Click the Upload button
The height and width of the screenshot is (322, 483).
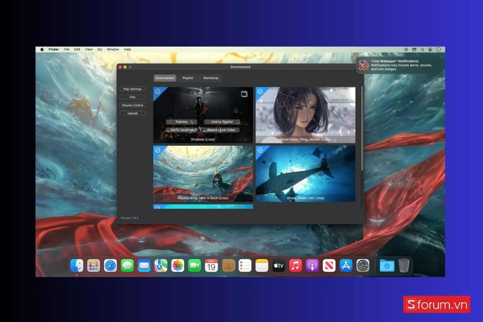pos(132,113)
